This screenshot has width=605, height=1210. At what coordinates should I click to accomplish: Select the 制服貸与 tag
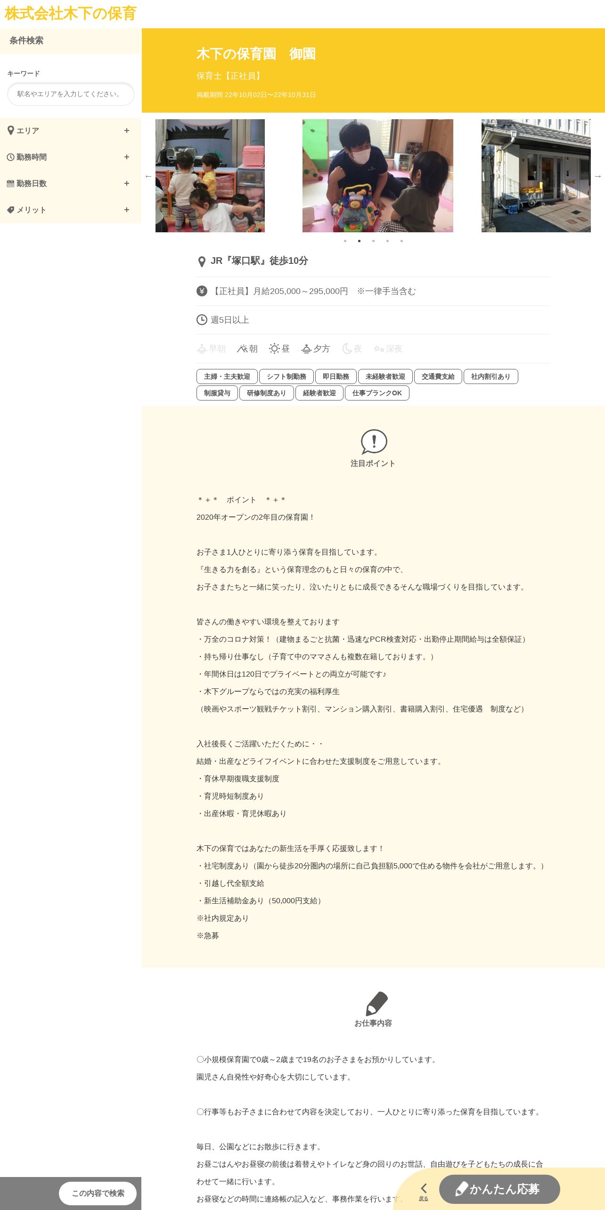point(217,393)
